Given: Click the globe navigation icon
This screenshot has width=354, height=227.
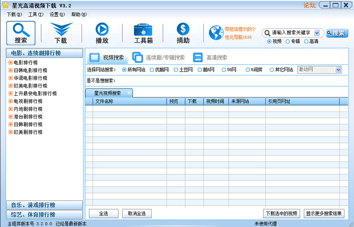Looking at the screenshot, I should (x=216, y=33).
